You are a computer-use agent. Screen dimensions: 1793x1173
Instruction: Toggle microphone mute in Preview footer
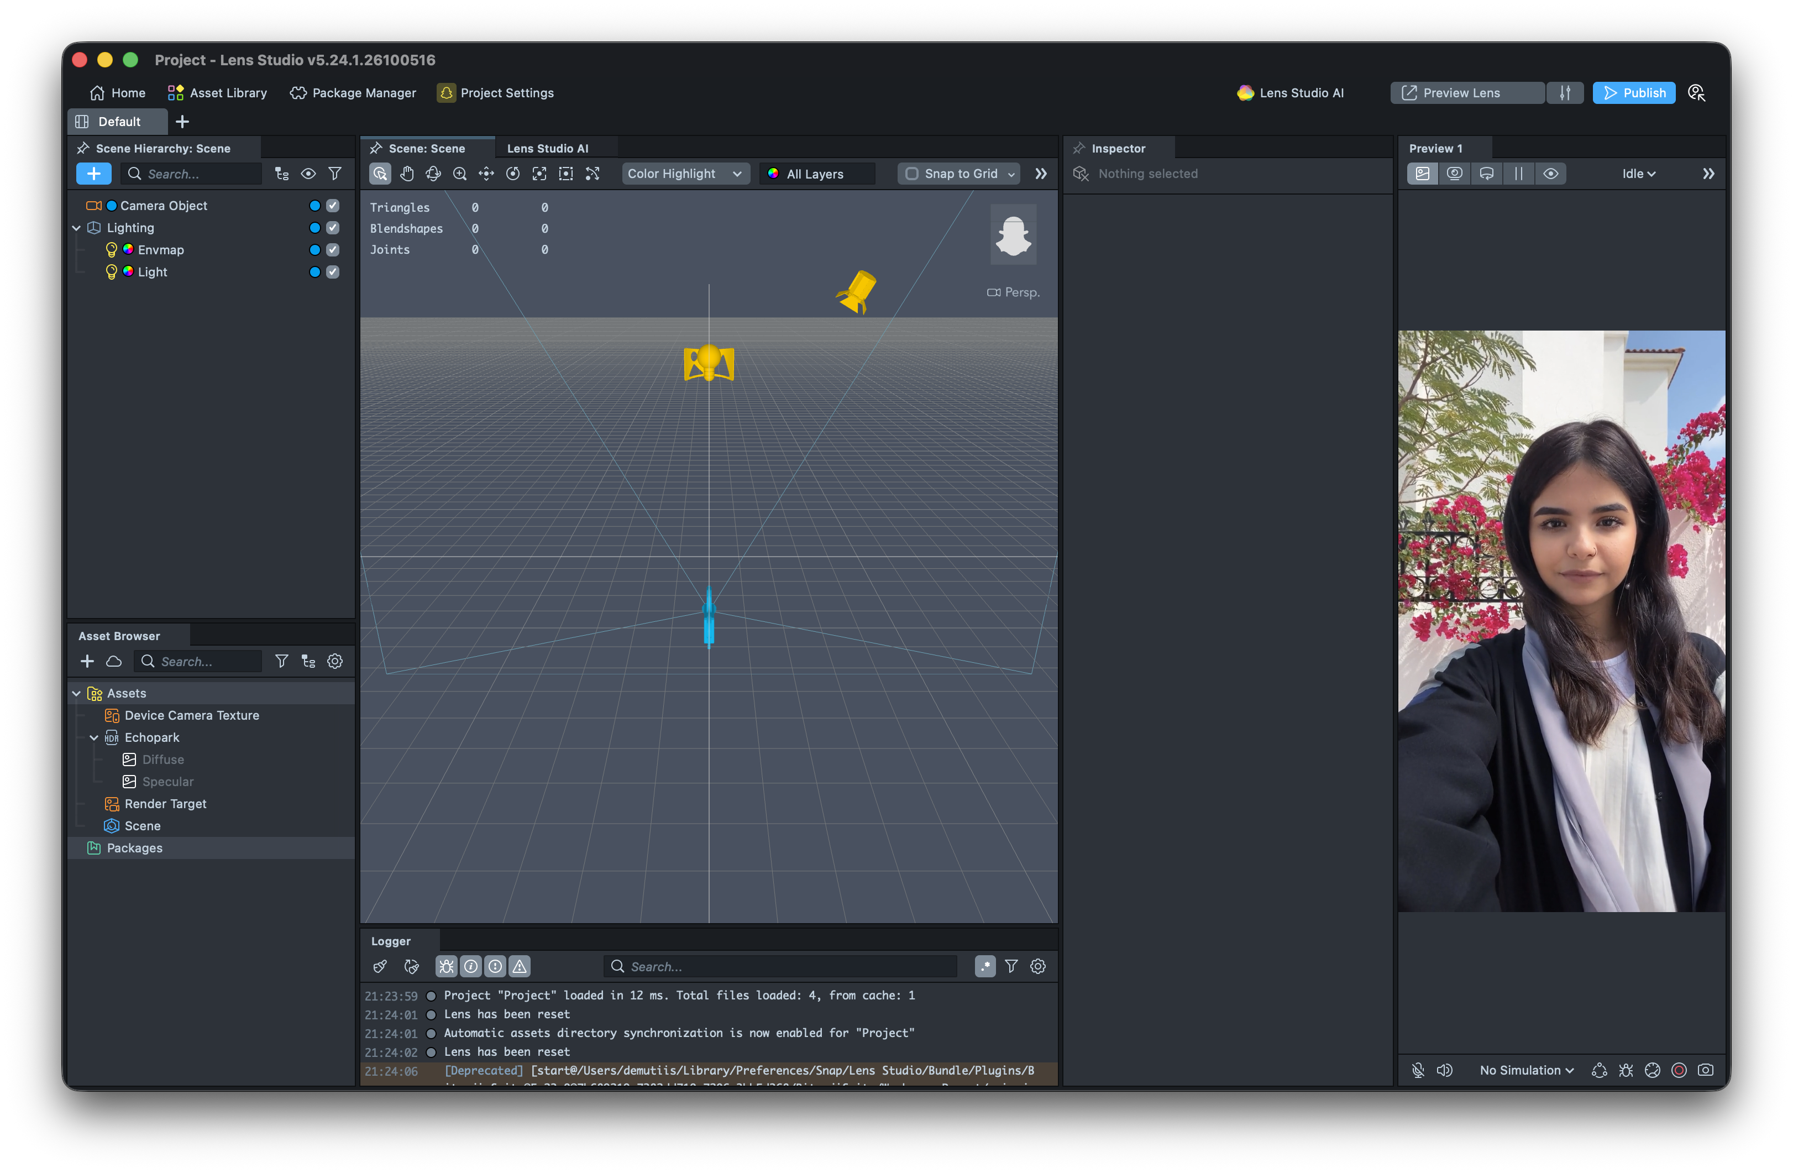(x=1418, y=1071)
